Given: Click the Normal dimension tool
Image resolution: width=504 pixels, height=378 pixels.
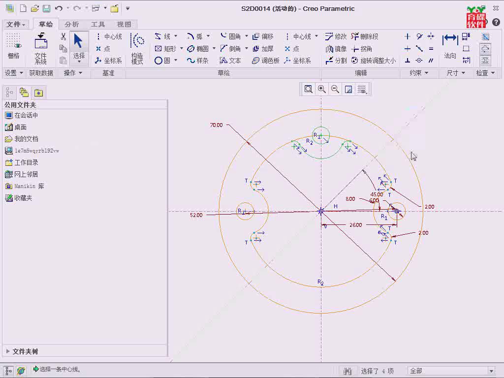Looking at the screenshot, I should click(450, 47).
